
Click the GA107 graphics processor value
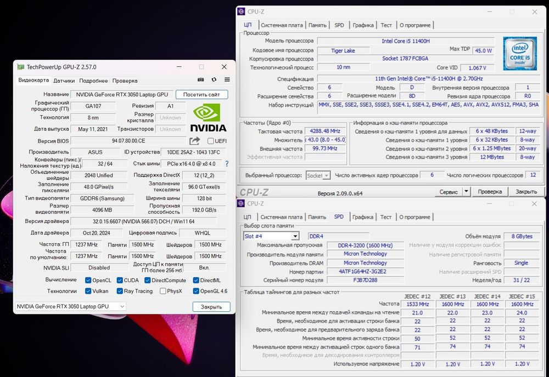pos(93,106)
